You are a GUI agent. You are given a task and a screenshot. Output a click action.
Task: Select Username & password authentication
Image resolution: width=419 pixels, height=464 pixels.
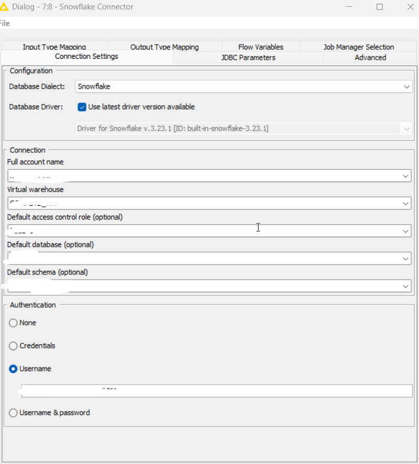click(x=13, y=413)
